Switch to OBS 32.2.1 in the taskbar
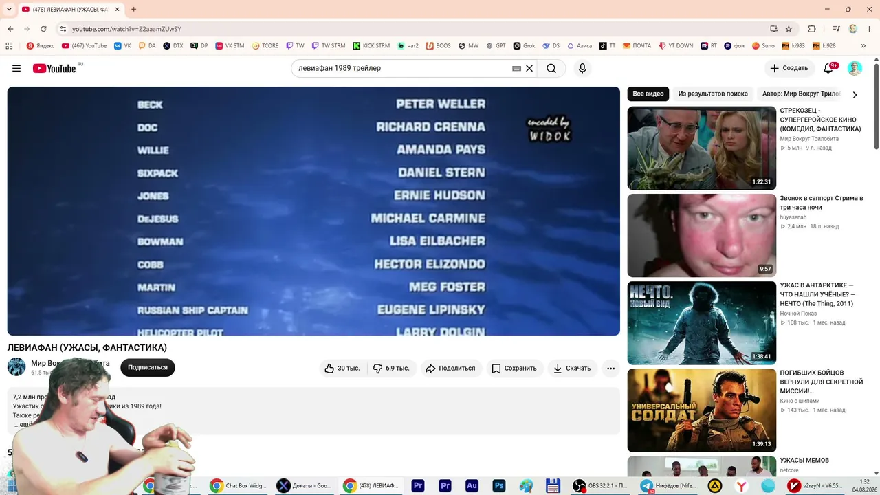 click(600, 485)
